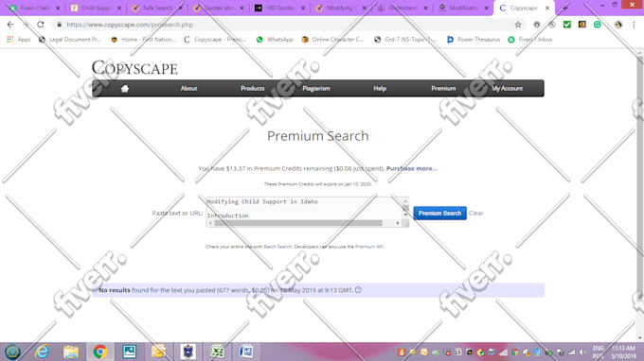The width and height of the screenshot is (644, 361).
Task: Open the Chrome profile avatar
Action: tap(618, 25)
